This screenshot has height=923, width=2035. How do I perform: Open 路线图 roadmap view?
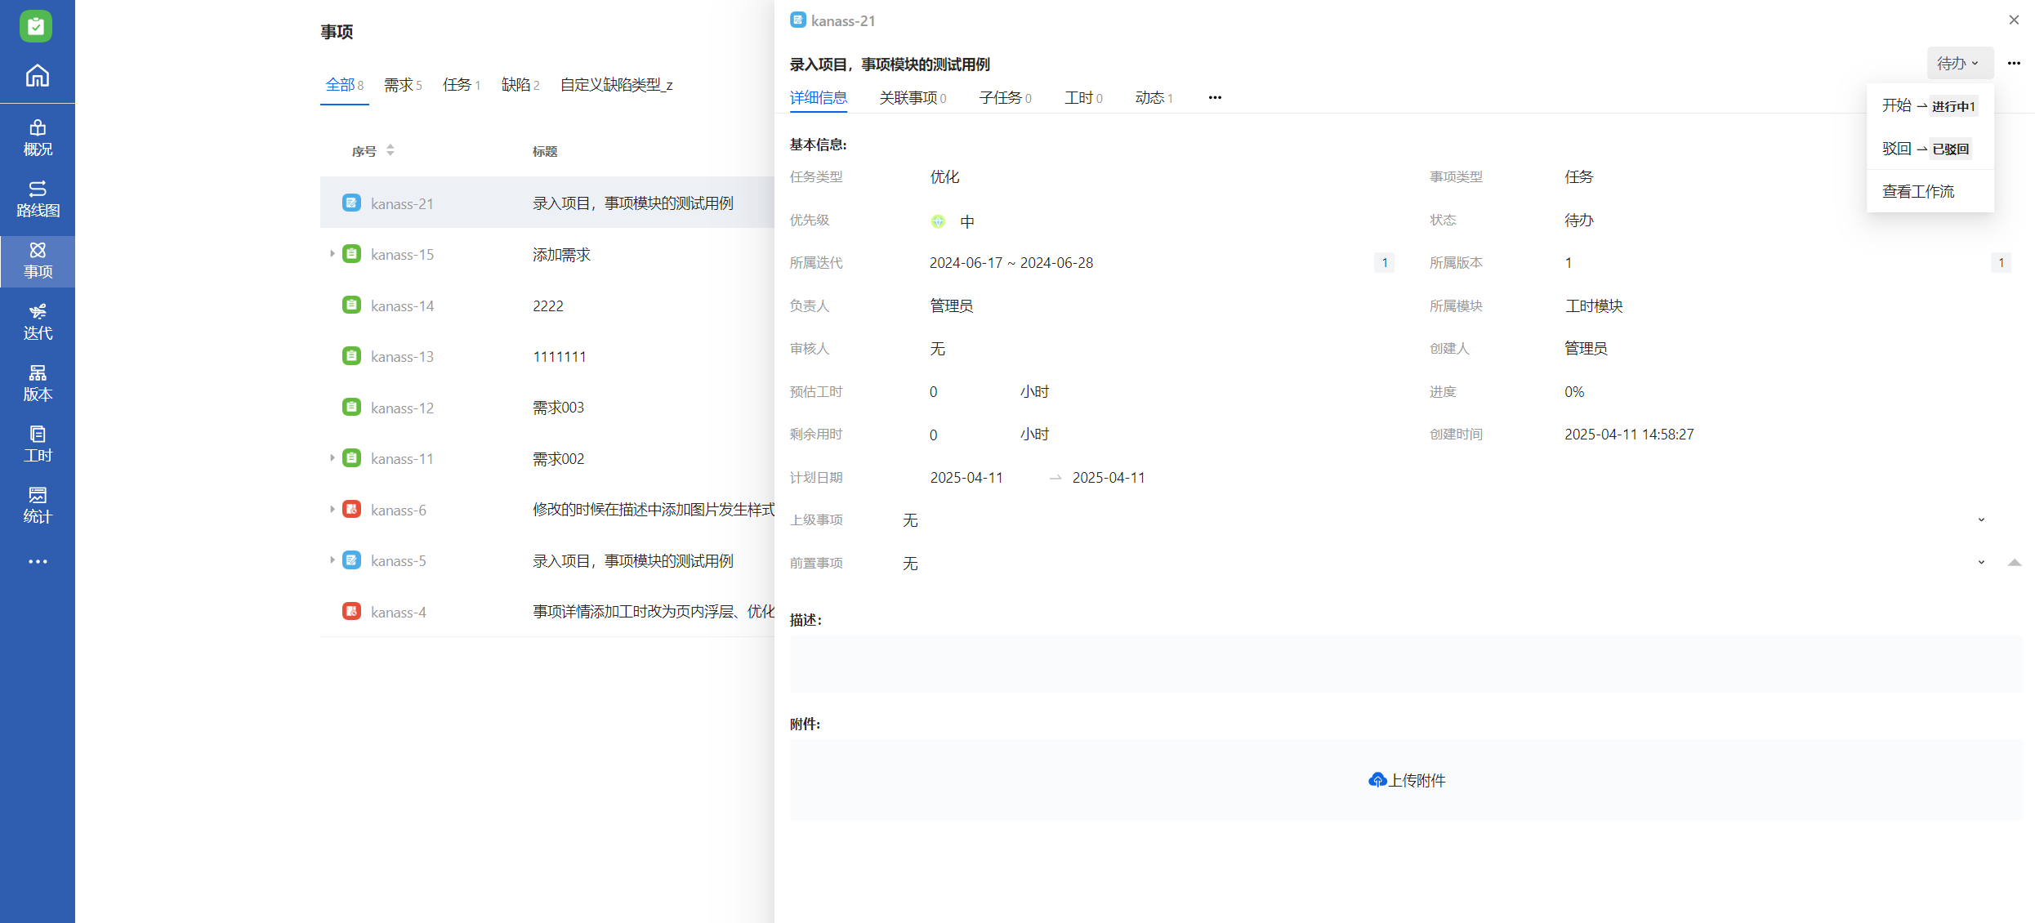[x=38, y=198]
